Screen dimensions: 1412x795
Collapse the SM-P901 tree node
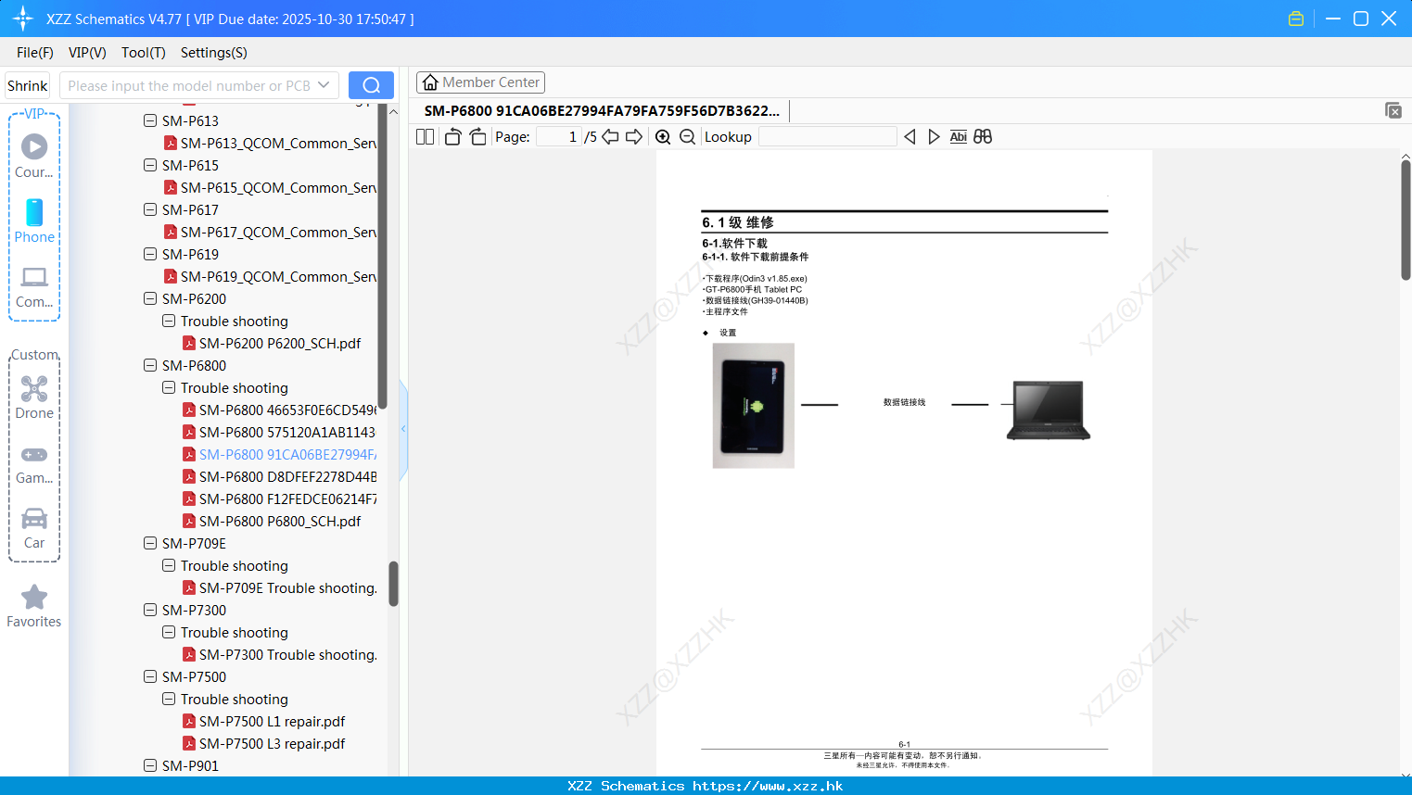(x=150, y=765)
